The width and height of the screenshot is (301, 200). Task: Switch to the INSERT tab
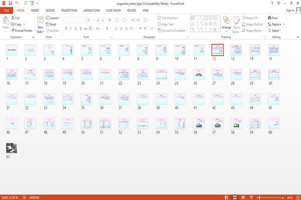[x=35, y=11]
